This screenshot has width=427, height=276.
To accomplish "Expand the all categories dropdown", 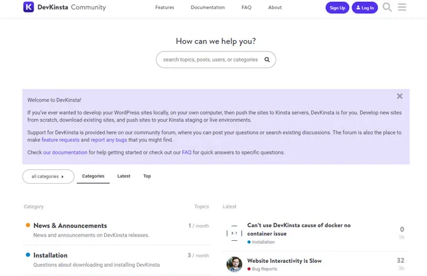I will click(x=48, y=176).
